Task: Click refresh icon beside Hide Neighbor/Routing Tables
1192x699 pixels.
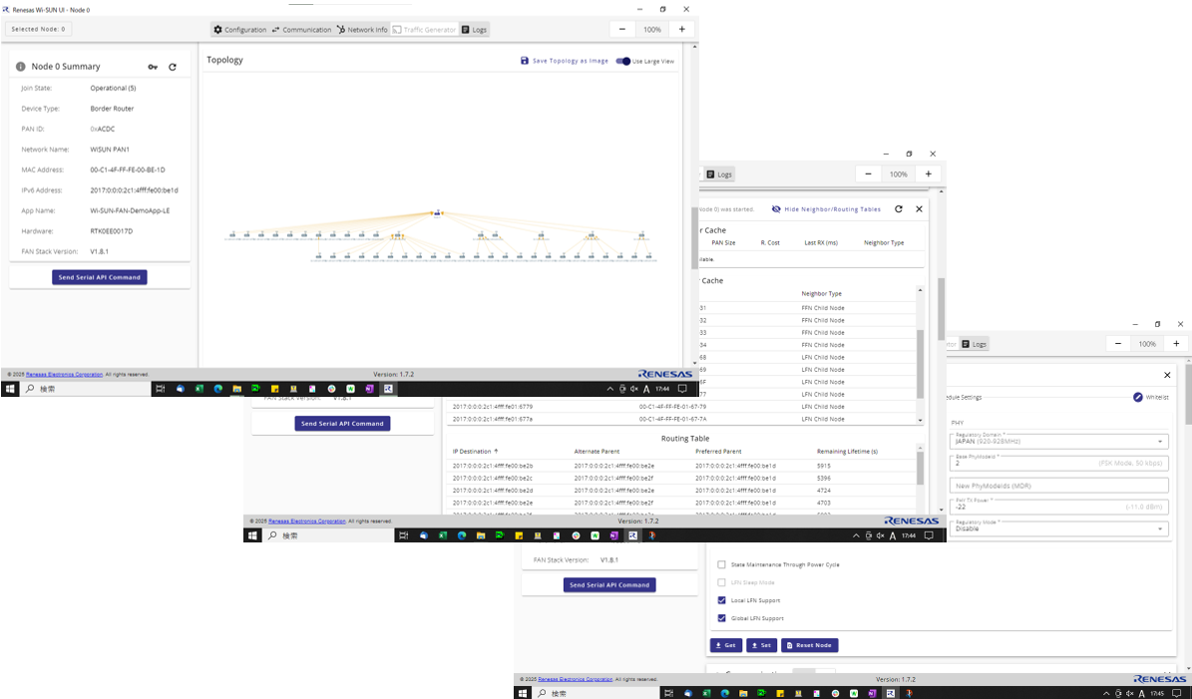Action: coord(899,209)
